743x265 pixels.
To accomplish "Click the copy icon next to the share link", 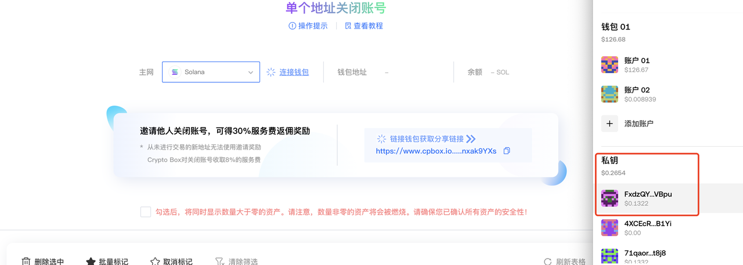I will pos(507,151).
